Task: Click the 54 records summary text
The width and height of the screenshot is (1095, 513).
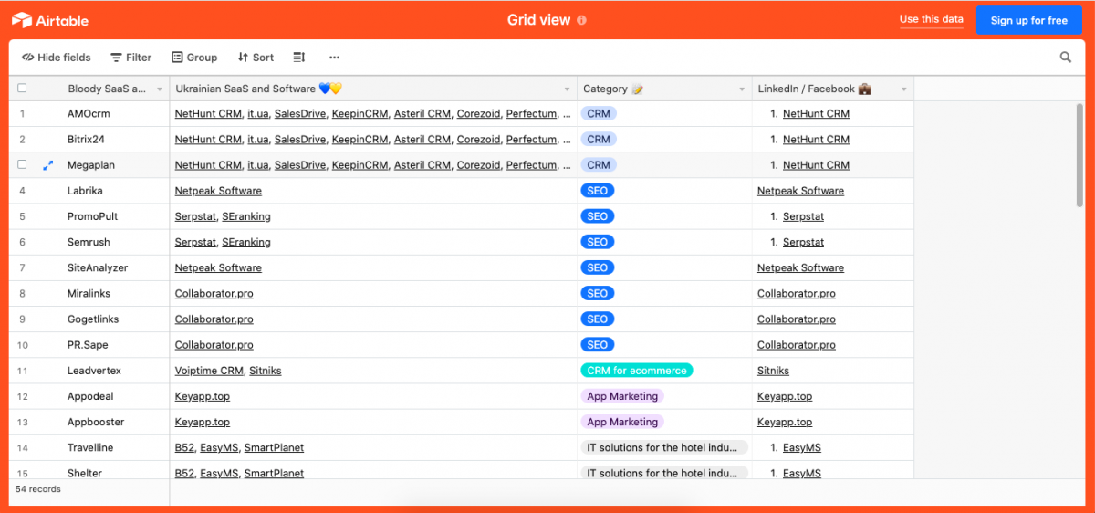Action: 38,489
